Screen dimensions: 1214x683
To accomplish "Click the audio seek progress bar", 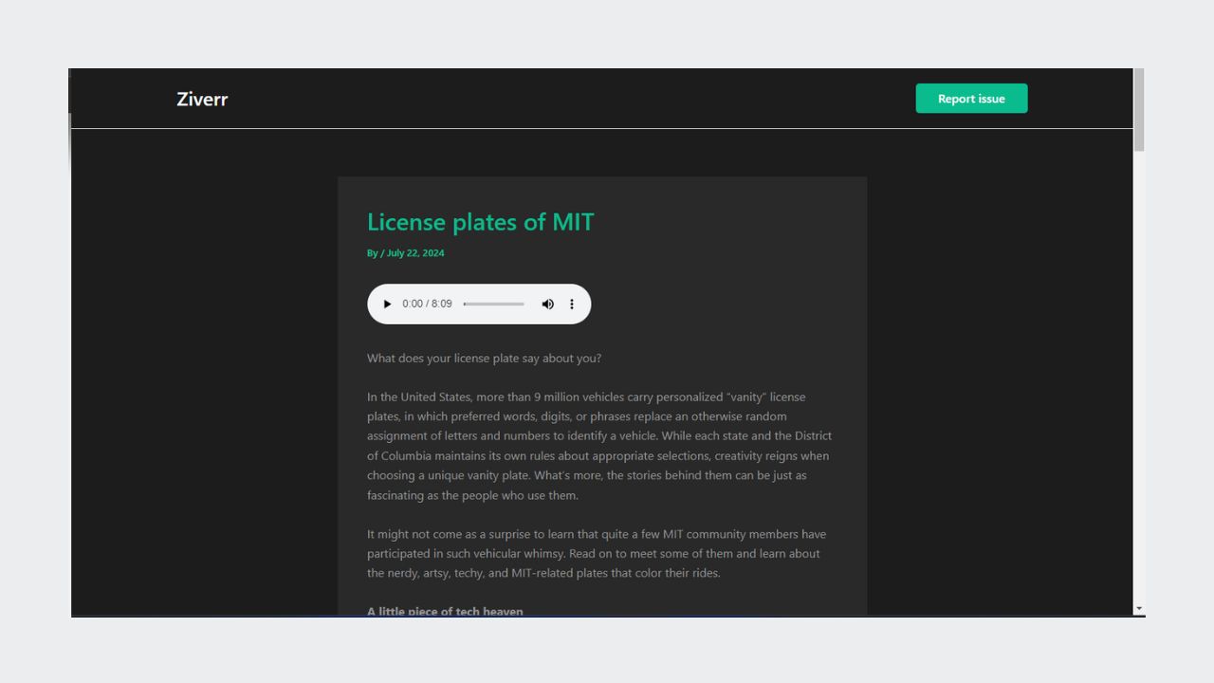I will pyautogui.click(x=494, y=305).
